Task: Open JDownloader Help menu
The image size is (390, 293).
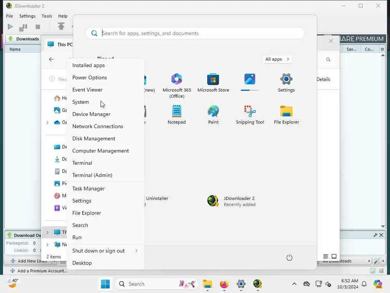Action: point(63,16)
